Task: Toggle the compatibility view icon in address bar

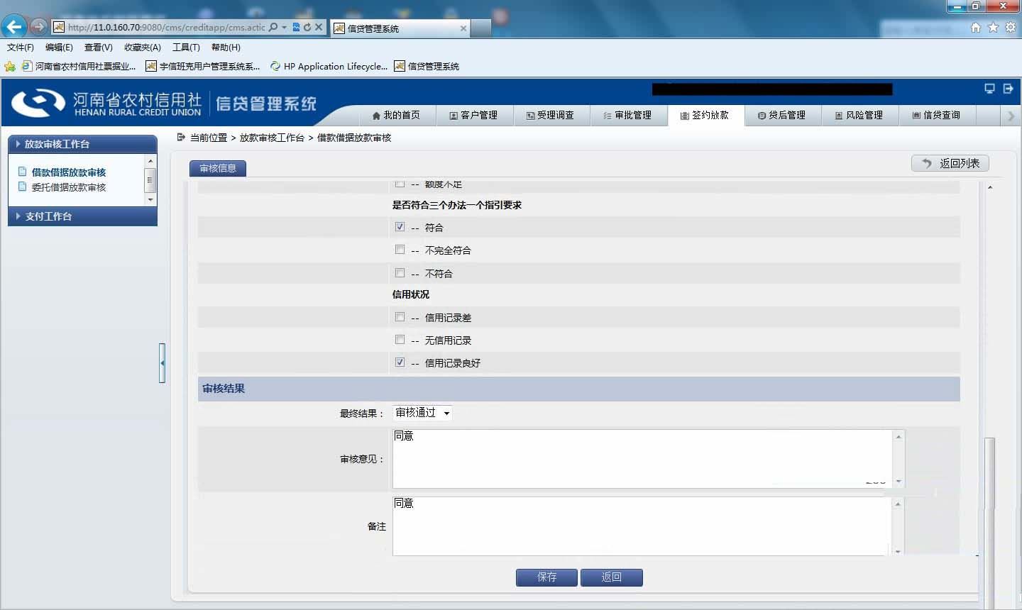Action: [x=297, y=27]
